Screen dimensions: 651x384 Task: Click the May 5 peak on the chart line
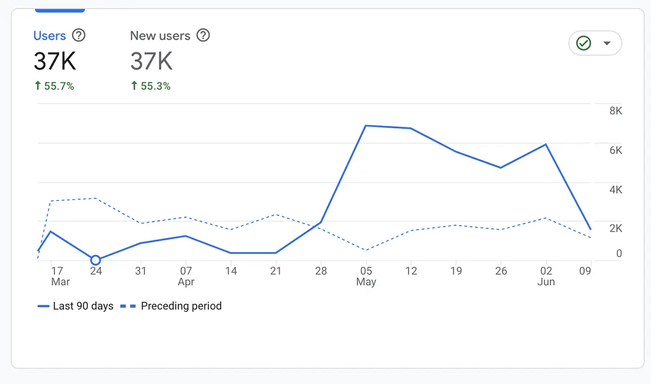(x=366, y=126)
